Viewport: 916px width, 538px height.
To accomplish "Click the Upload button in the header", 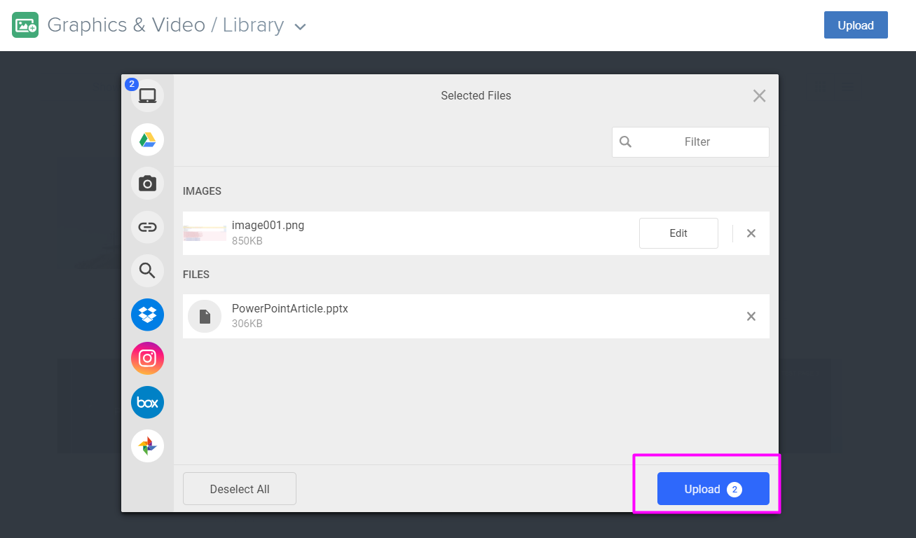I will [x=855, y=25].
